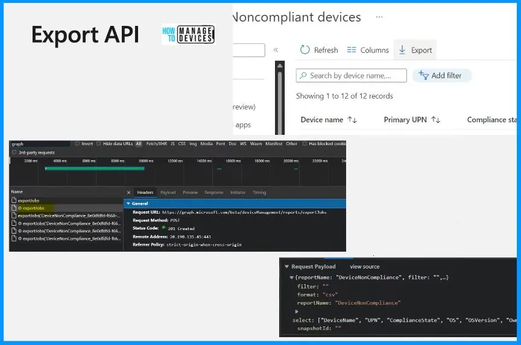521x345 pixels.
Task: Click the scrollbar up arrow in Intune menu
Action: pos(280,66)
